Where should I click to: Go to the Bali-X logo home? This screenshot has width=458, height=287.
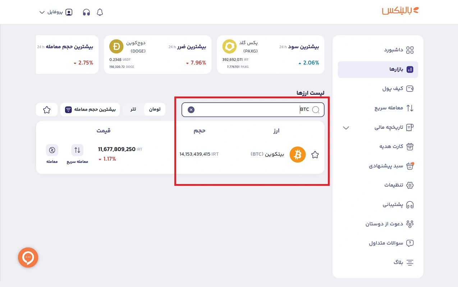pyautogui.click(x=400, y=11)
